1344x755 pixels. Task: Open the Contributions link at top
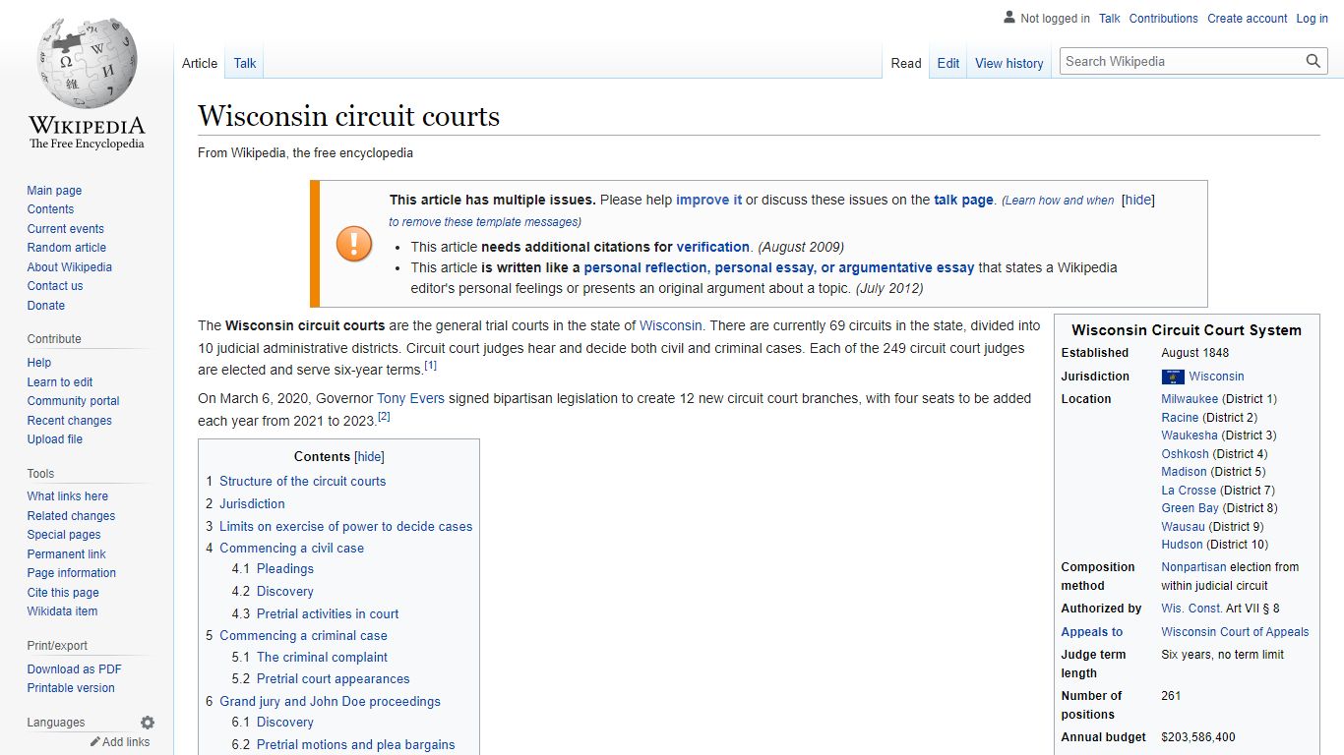[x=1164, y=19]
